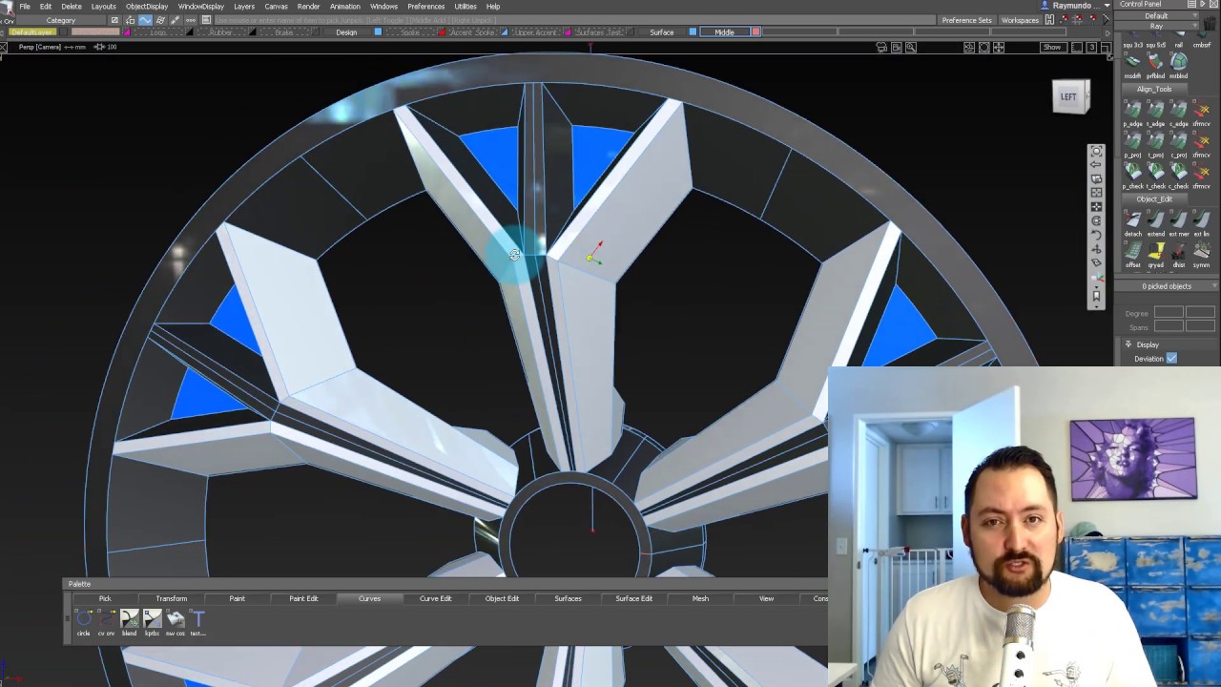Screen dimensions: 1221x687
Task: Select the cv crv curve tool
Action: pyautogui.click(x=106, y=619)
